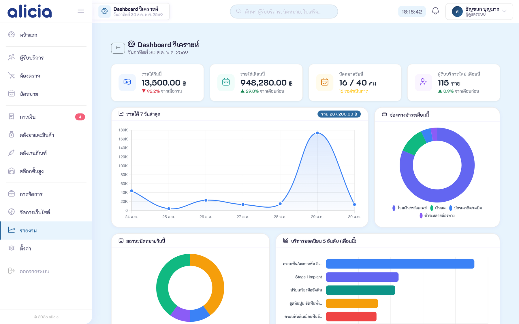Toggle โอนเงิน/พร้อมเพย์ legend item
The image size is (519, 324).
point(409,208)
